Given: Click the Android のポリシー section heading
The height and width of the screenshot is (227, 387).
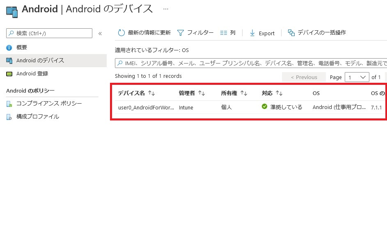Looking at the screenshot, I should pyautogui.click(x=30, y=91).
